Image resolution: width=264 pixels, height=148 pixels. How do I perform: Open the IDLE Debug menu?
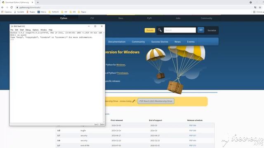[28, 30]
